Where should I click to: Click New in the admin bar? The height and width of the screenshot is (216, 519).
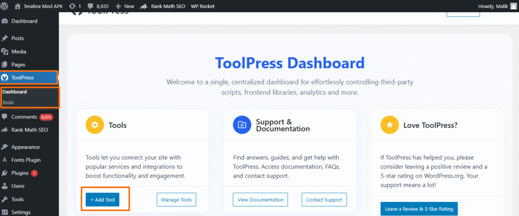click(129, 6)
